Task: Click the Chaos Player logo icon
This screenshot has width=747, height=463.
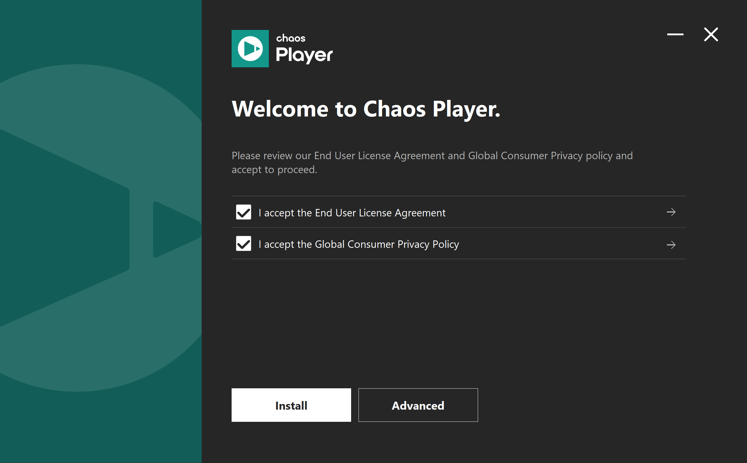Action: [250, 48]
